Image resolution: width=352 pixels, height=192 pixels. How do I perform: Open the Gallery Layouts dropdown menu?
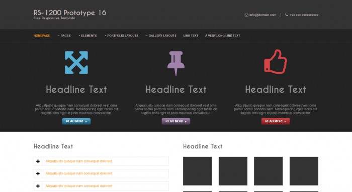(161, 36)
